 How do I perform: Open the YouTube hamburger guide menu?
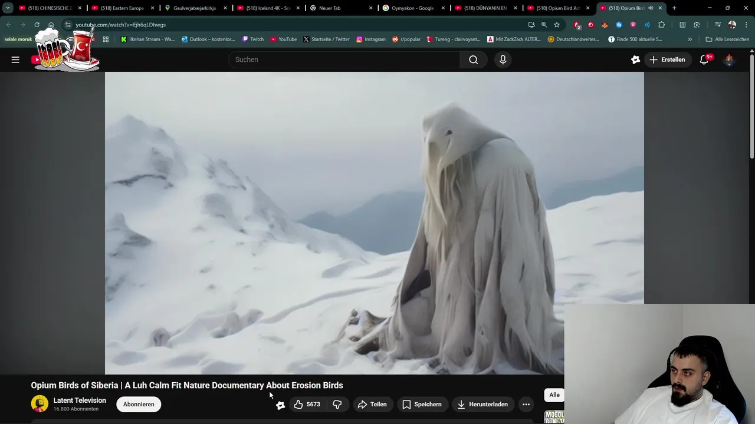coord(15,59)
